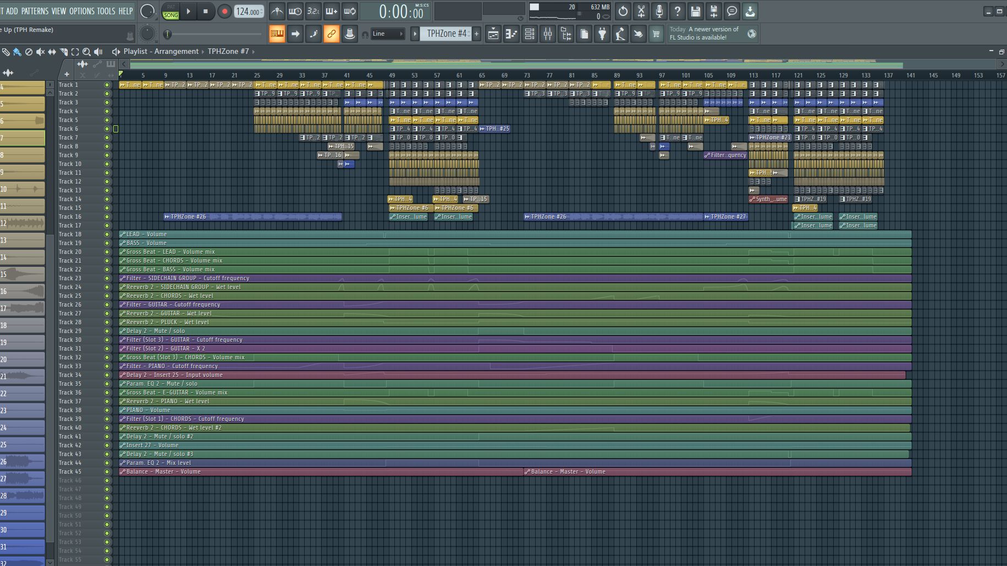1007x566 pixels.
Task: Open the Mixer window
Action: [548, 34]
